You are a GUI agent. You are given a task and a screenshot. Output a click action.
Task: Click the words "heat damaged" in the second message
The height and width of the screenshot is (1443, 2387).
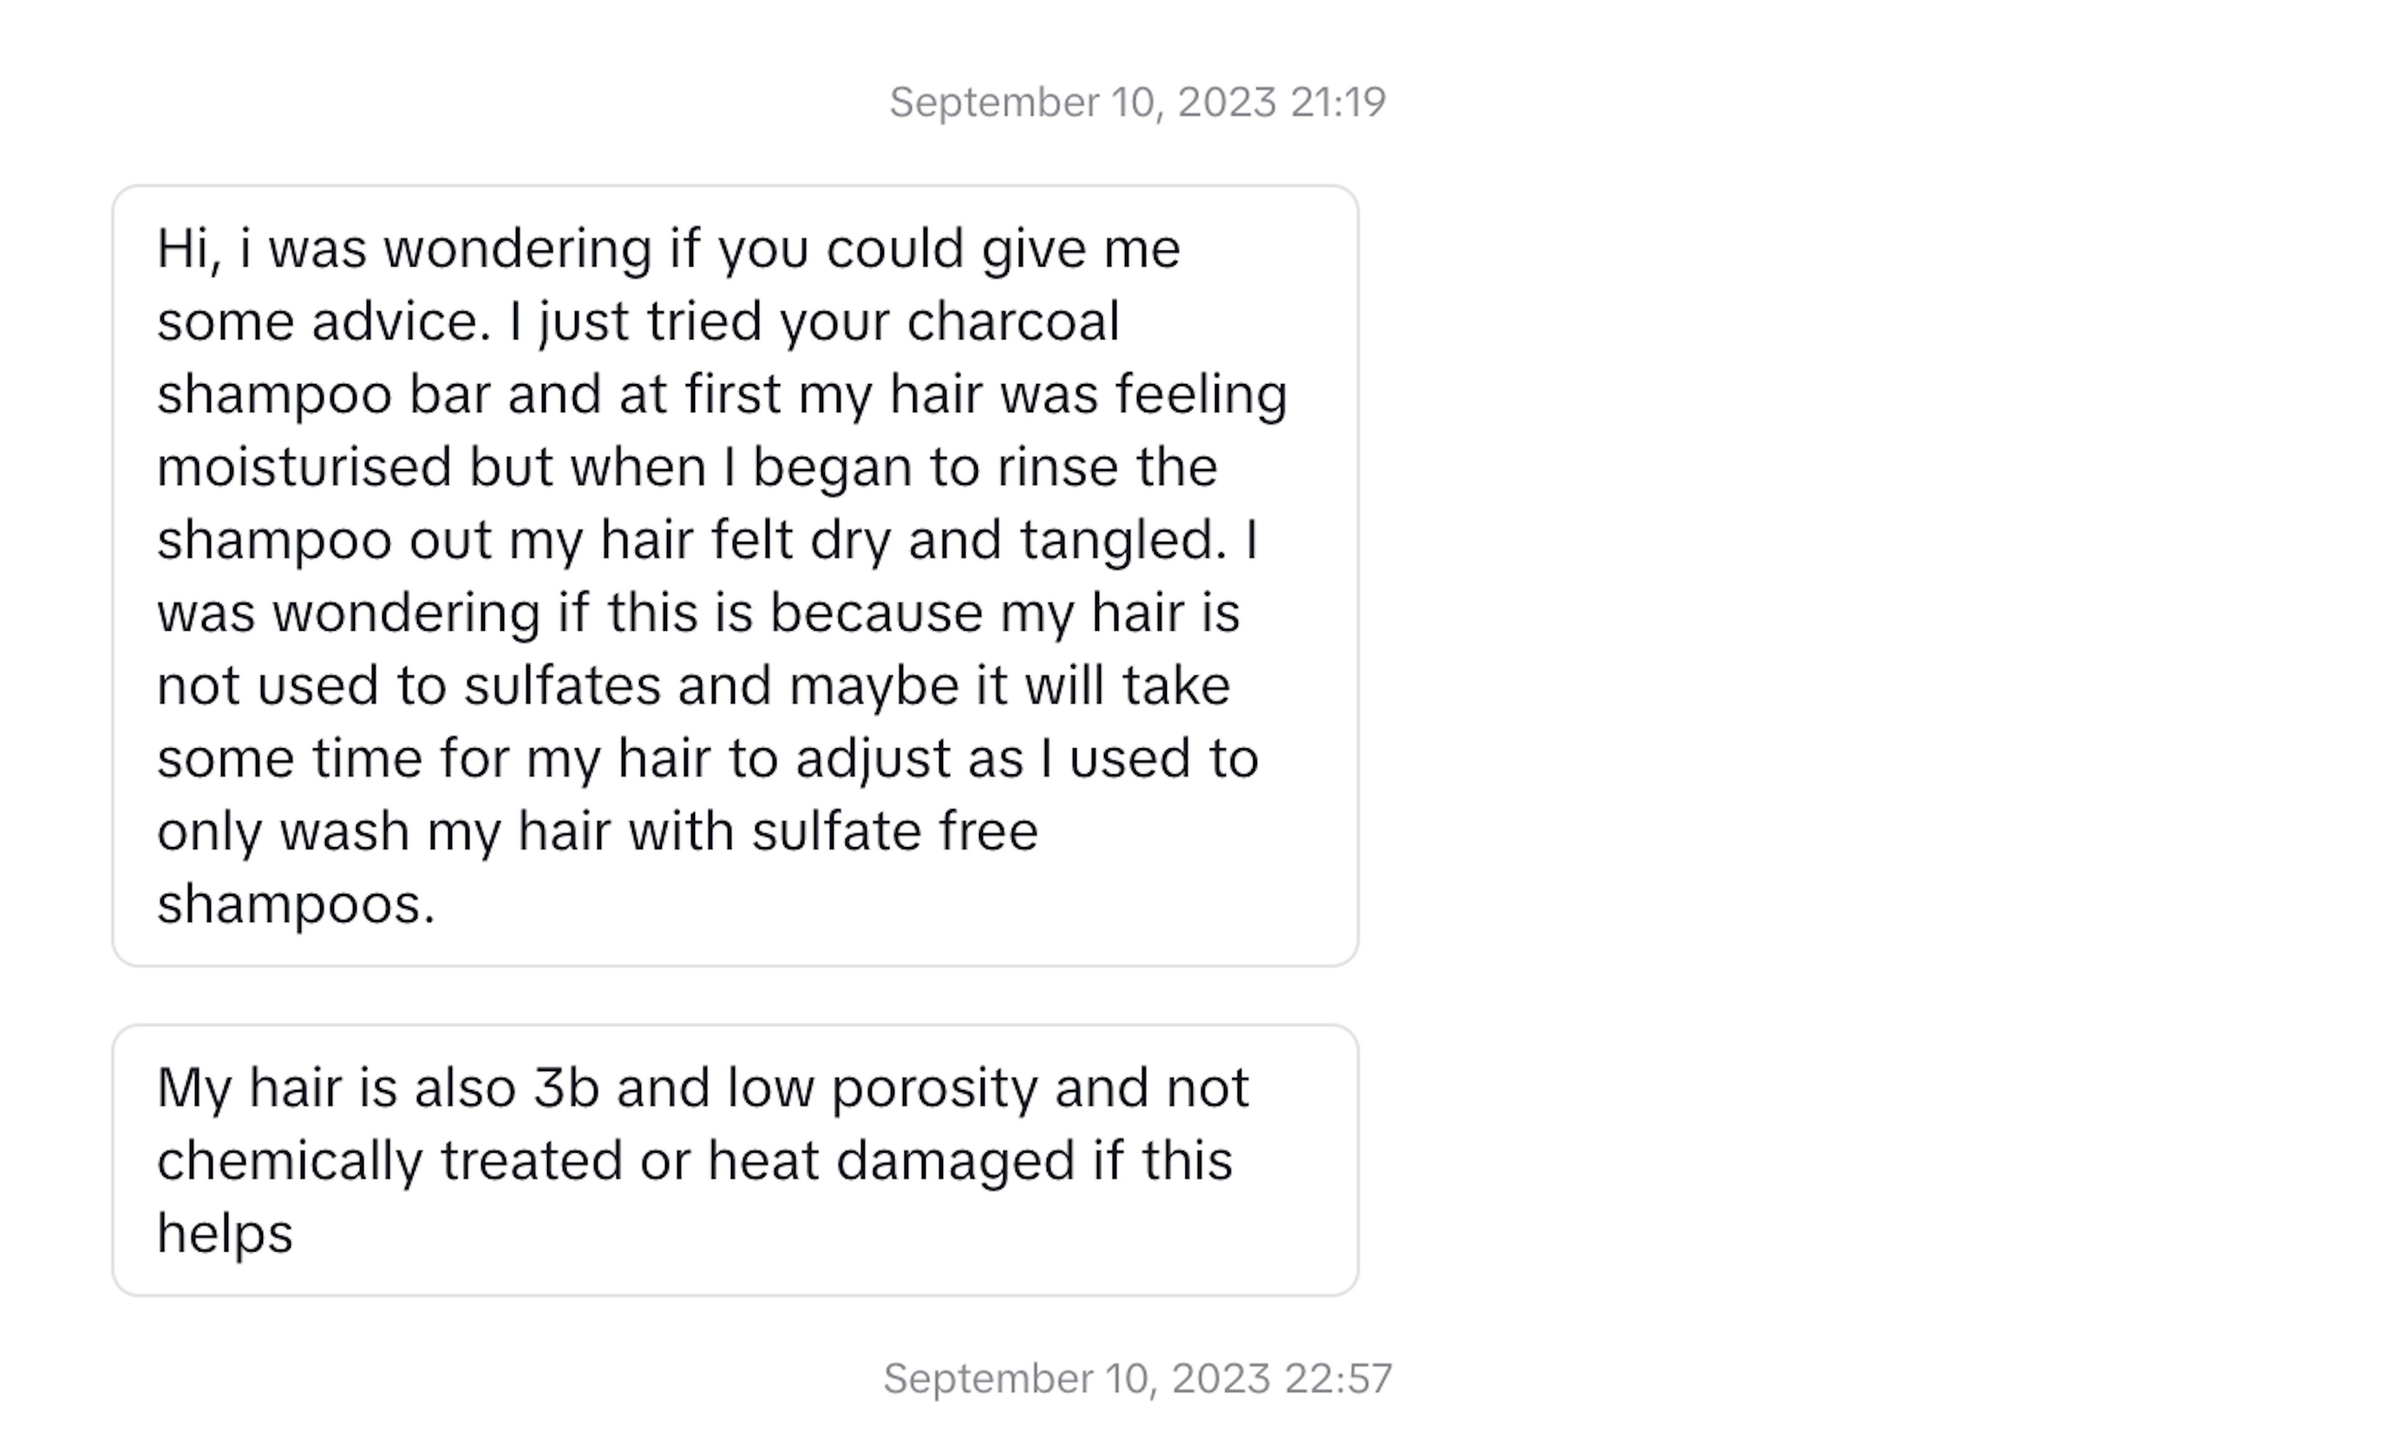[891, 1160]
